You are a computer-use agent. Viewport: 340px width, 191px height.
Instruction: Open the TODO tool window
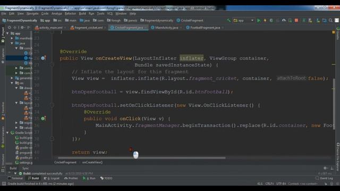[x=106, y=178]
